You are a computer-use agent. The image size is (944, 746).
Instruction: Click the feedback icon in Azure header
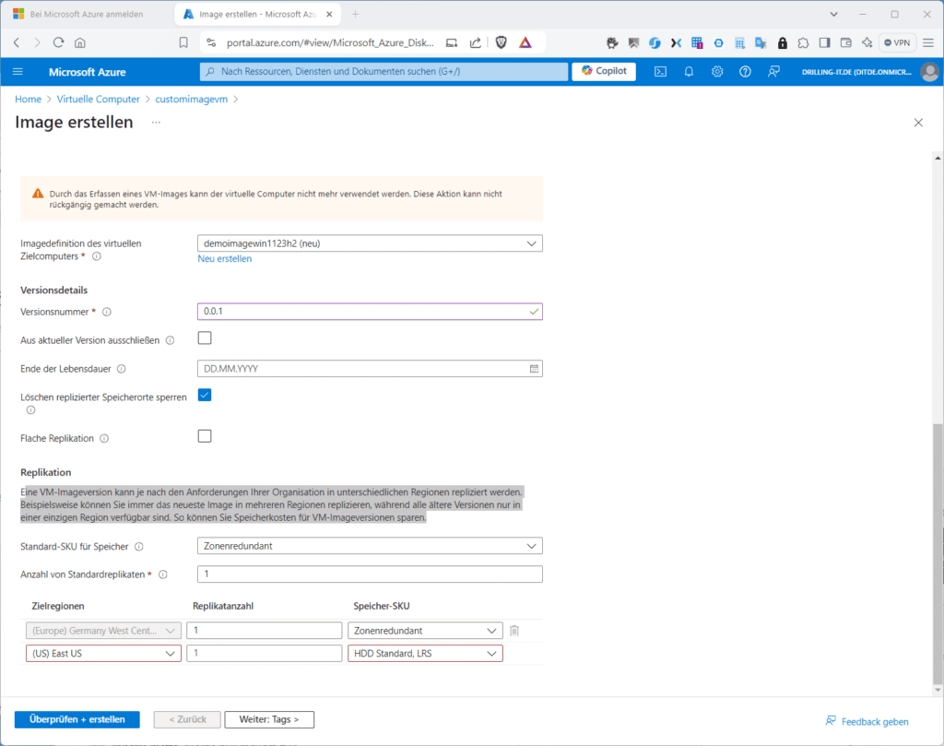coord(773,72)
